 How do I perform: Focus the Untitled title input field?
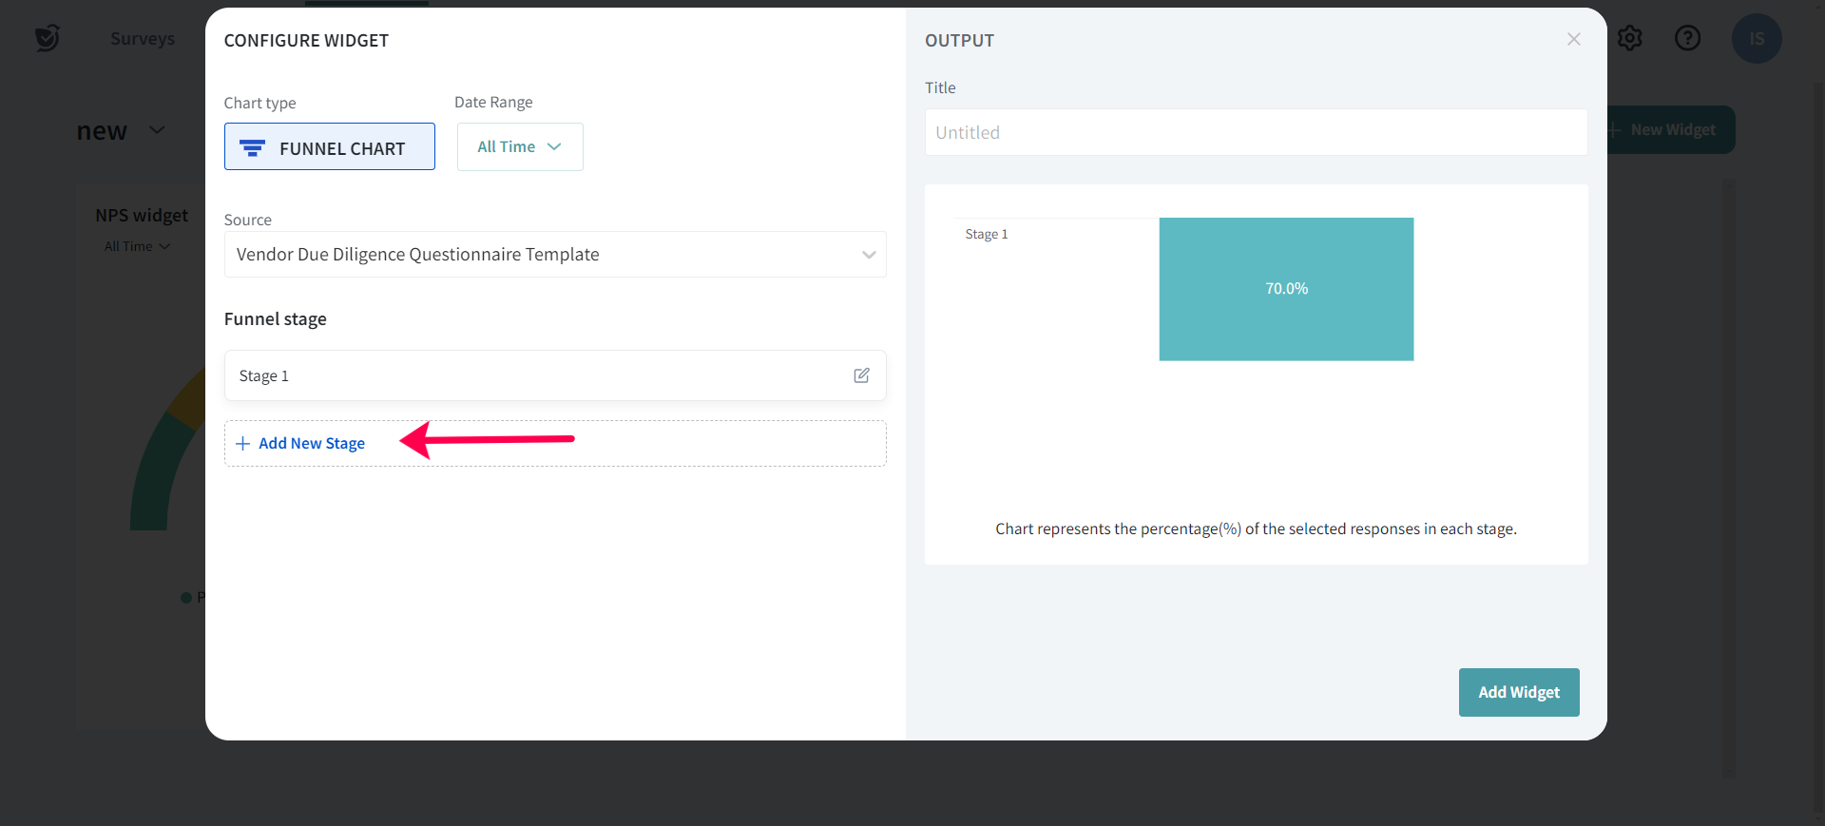(1255, 132)
